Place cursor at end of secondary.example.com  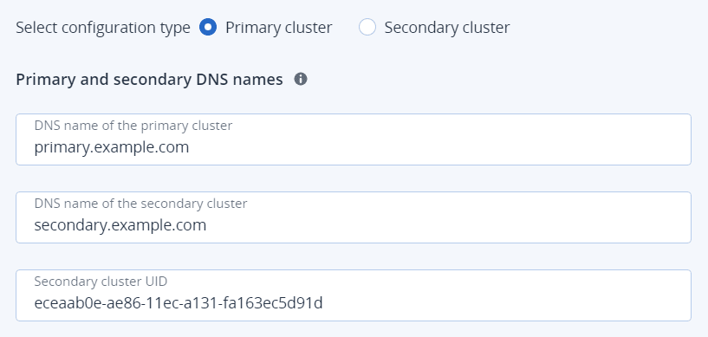pos(207,225)
